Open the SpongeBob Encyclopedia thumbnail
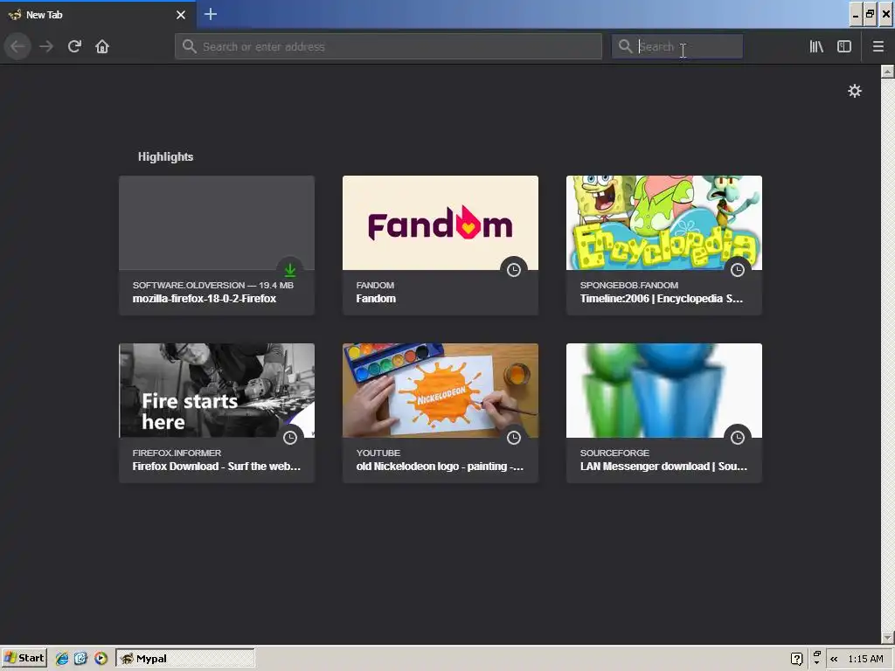This screenshot has width=895, height=671. (664, 223)
